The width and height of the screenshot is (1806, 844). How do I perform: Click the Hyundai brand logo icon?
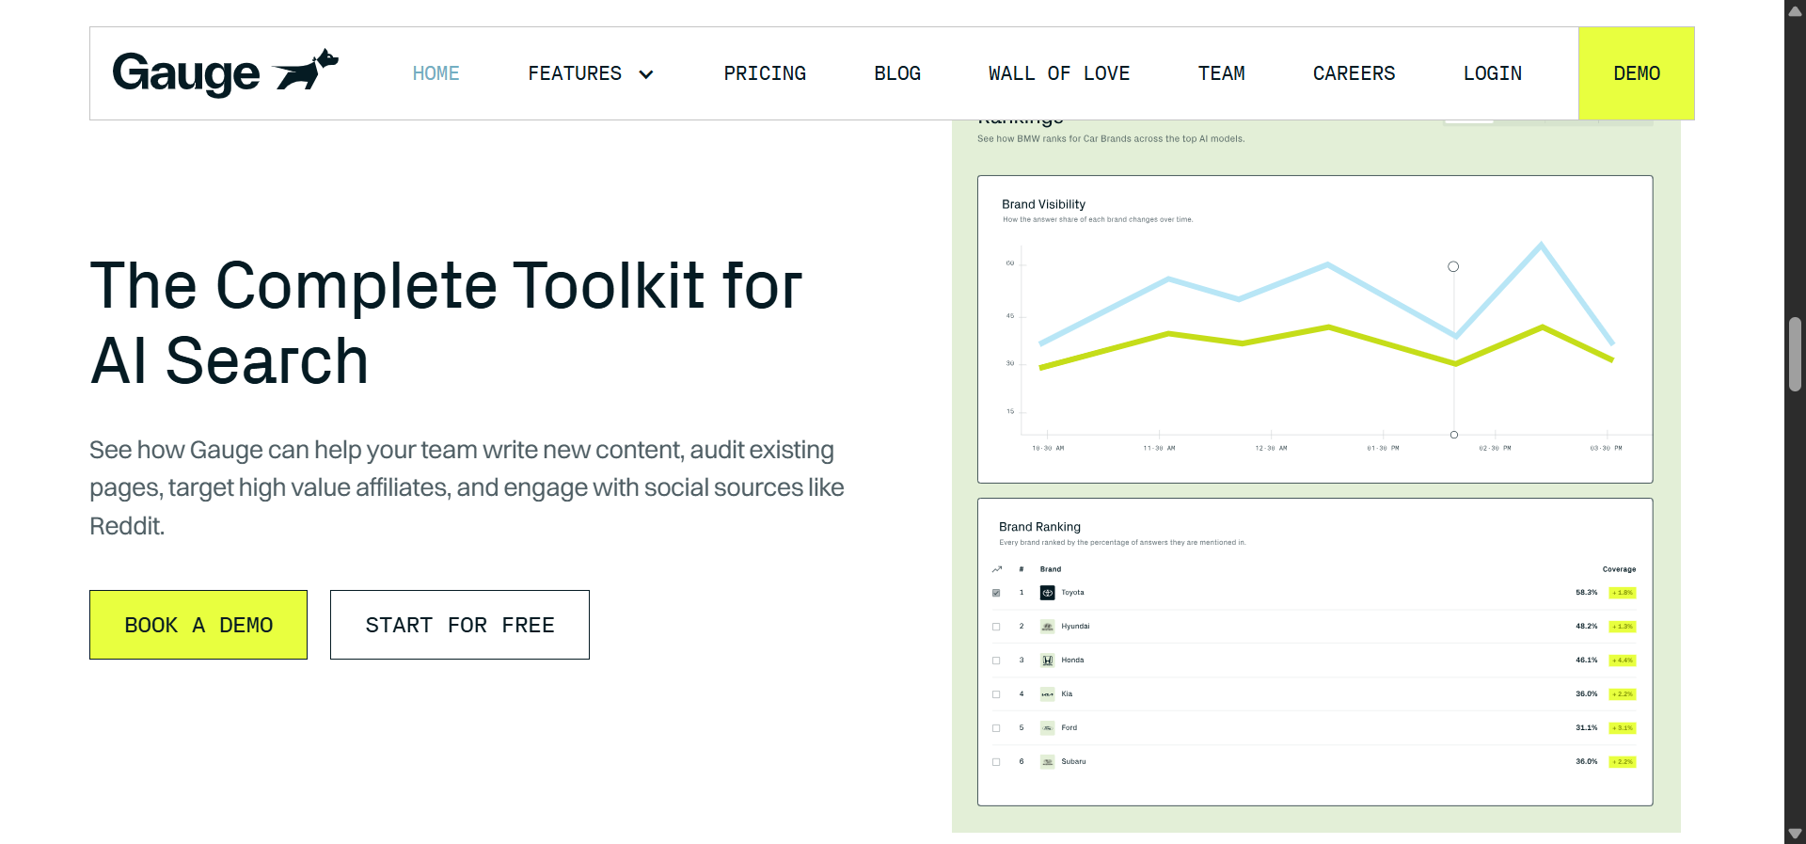click(x=1047, y=627)
